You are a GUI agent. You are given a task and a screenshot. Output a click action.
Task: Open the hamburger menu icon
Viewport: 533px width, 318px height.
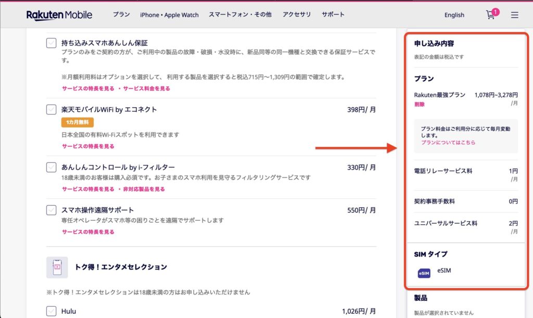click(515, 15)
